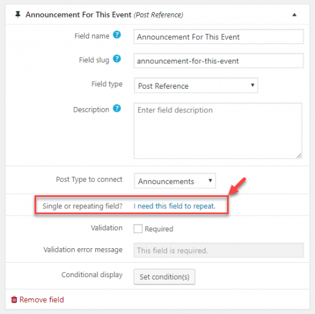
Task: Focus the Field slug text input
Action: coord(219,60)
